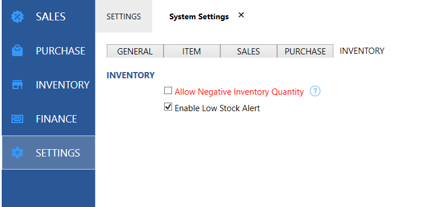This screenshot has width=431, height=207.
Task: Click the Settings gear icon
Action: click(17, 153)
